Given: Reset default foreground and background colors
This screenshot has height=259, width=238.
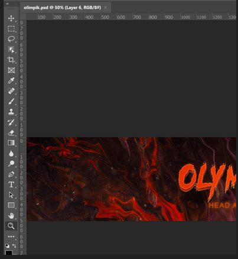Looking at the screenshot, I should 7,245.
